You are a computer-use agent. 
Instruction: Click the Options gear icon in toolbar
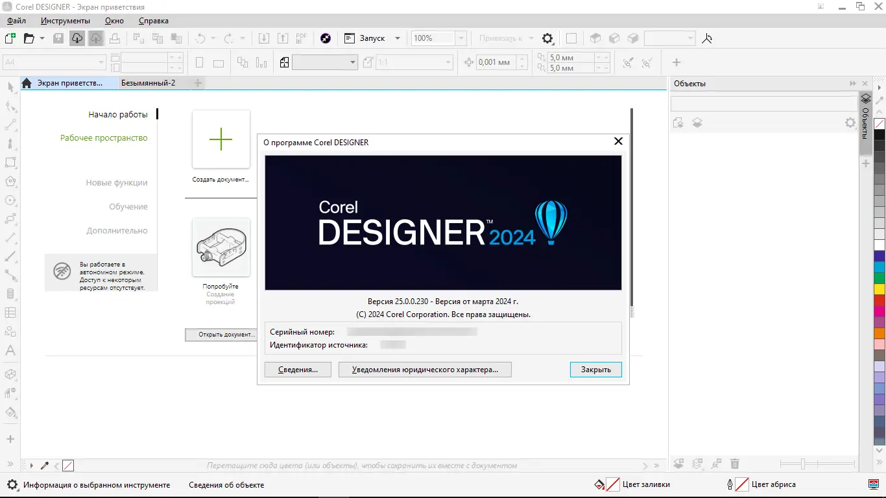click(x=547, y=38)
